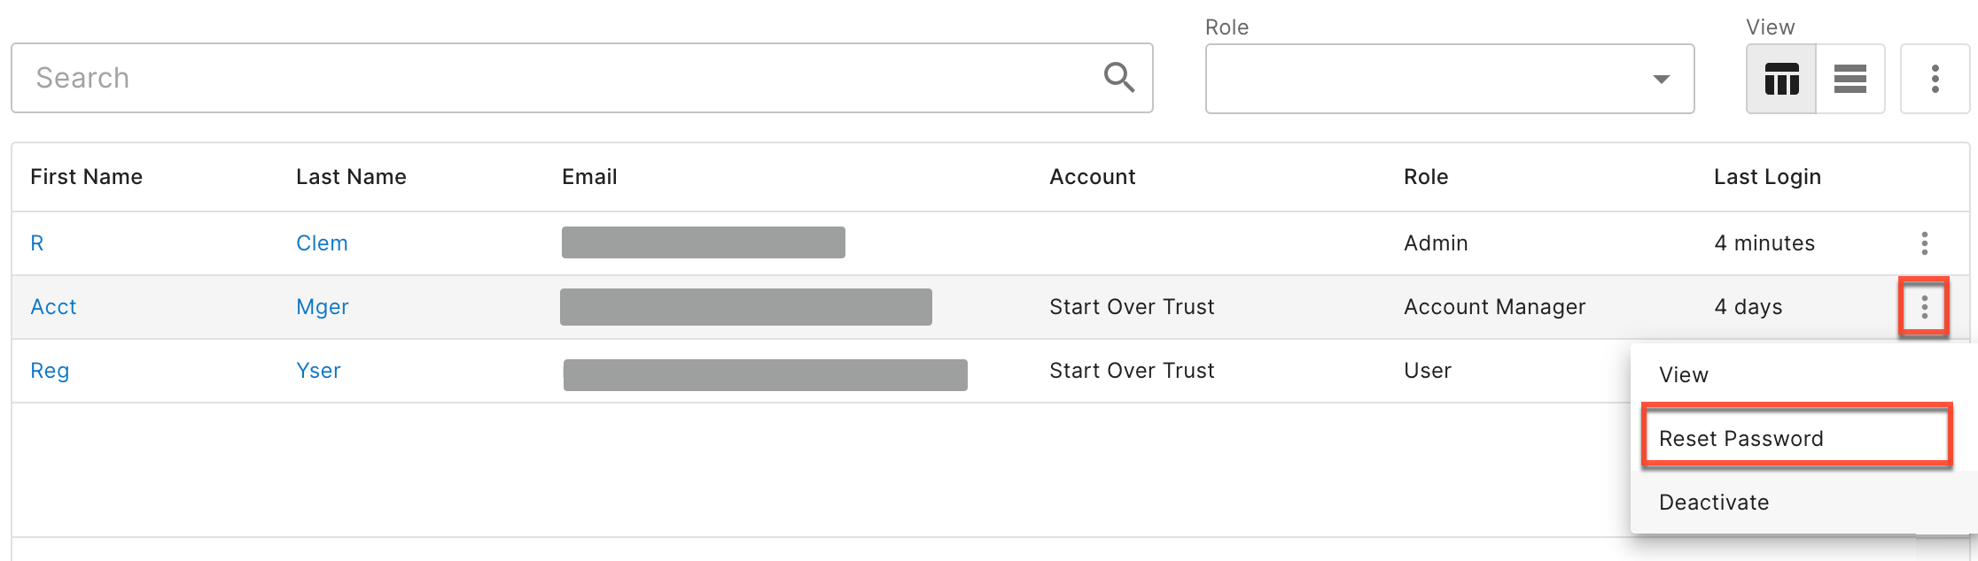
Task: Expand the Role filter dropdown arrow
Action: click(x=1662, y=80)
